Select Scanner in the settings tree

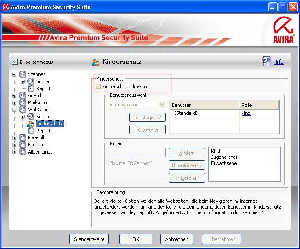(37, 74)
